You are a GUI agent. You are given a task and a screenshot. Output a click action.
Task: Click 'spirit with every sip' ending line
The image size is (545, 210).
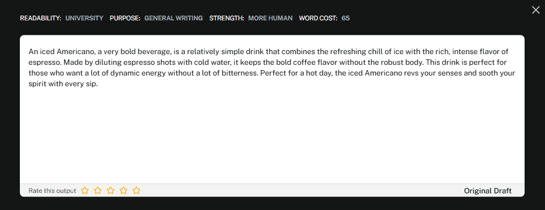[63, 84]
